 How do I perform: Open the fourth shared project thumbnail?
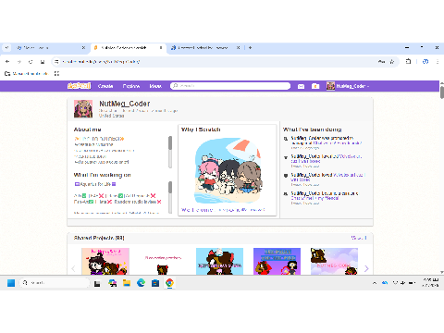[x=277, y=261]
